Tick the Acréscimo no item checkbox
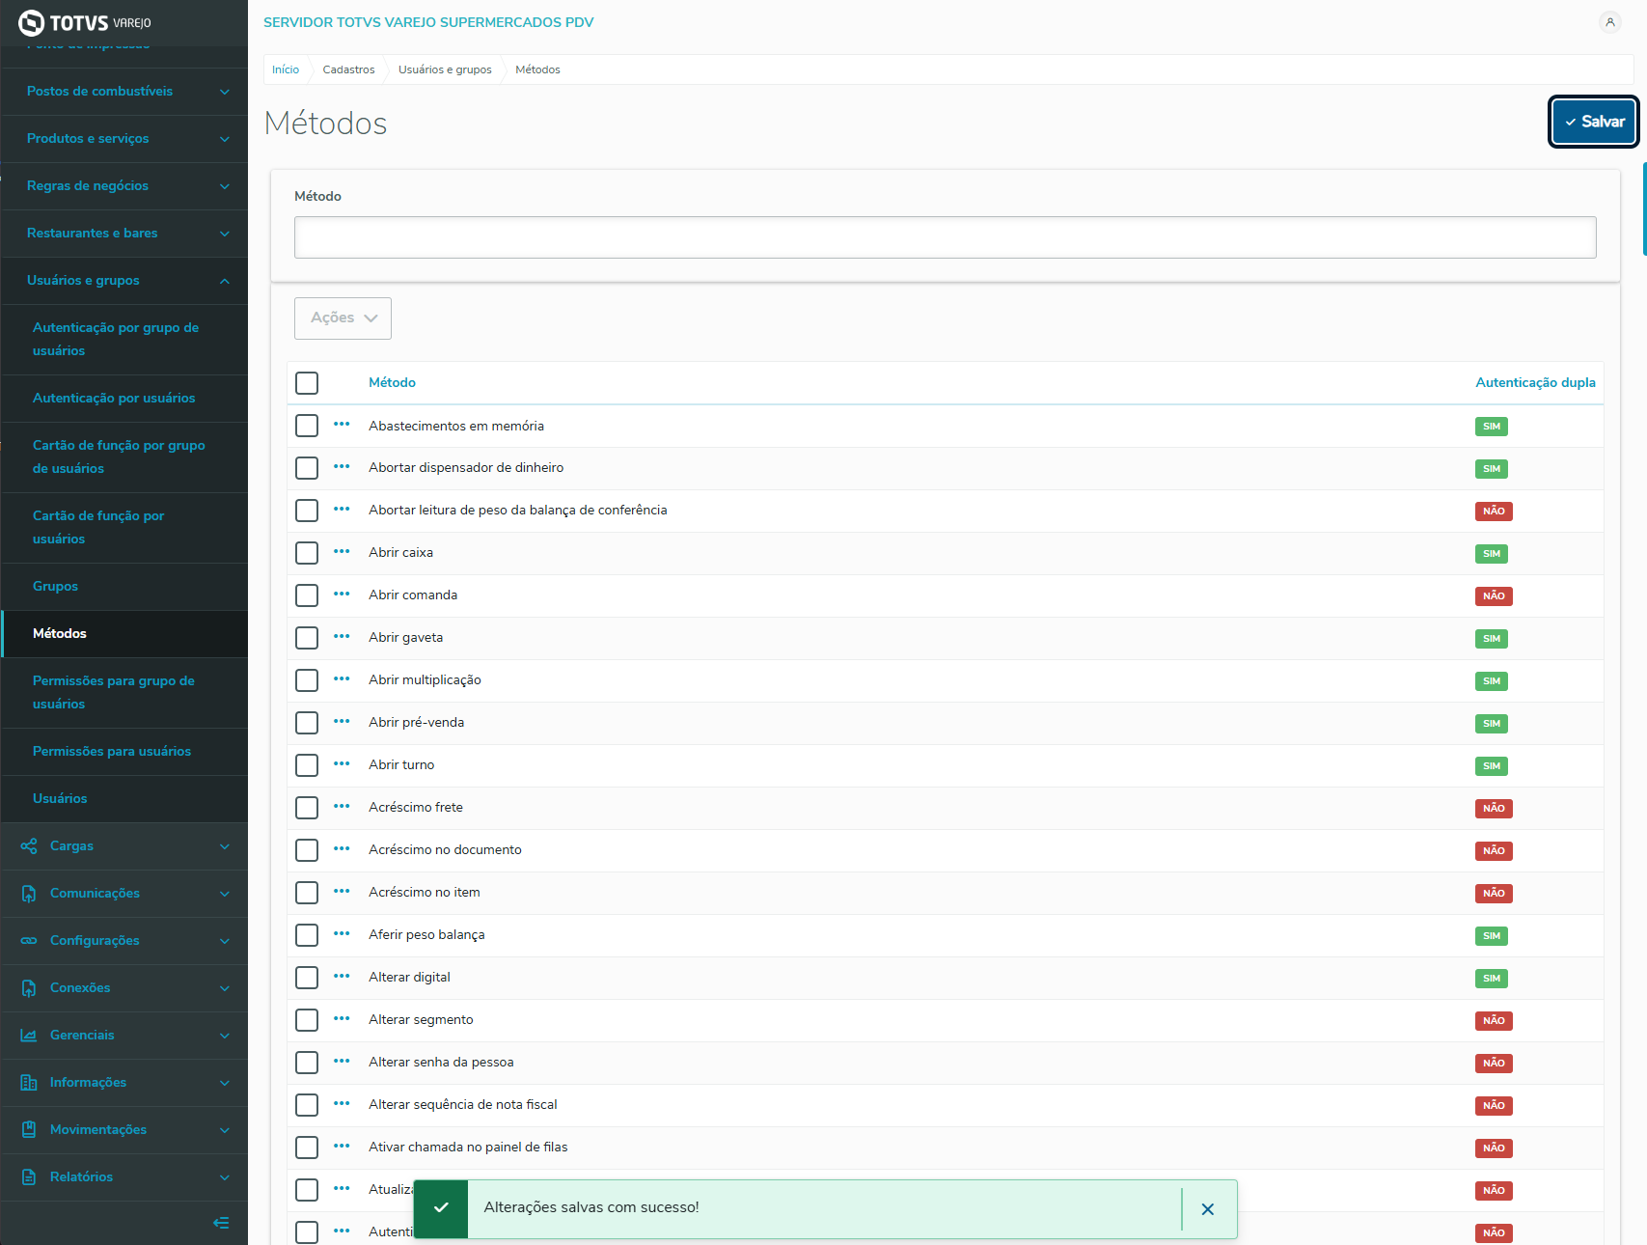This screenshot has height=1245, width=1647. point(307,893)
